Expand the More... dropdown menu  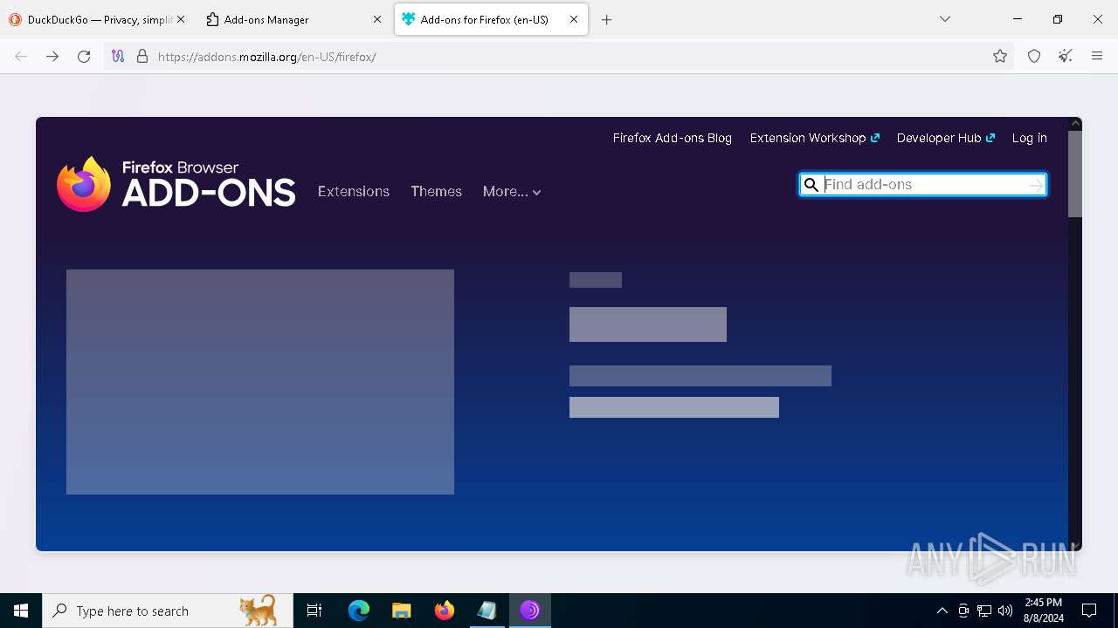[512, 191]
